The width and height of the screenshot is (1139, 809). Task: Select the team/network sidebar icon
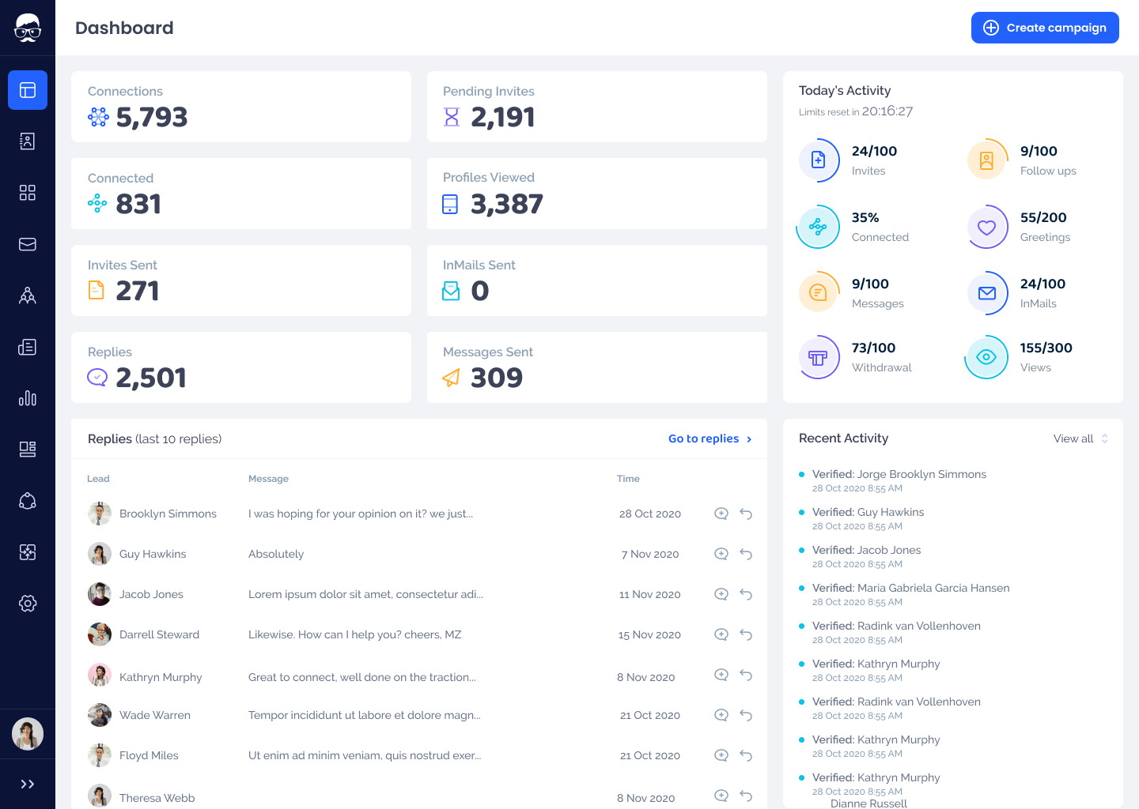(x=28, y=295)
